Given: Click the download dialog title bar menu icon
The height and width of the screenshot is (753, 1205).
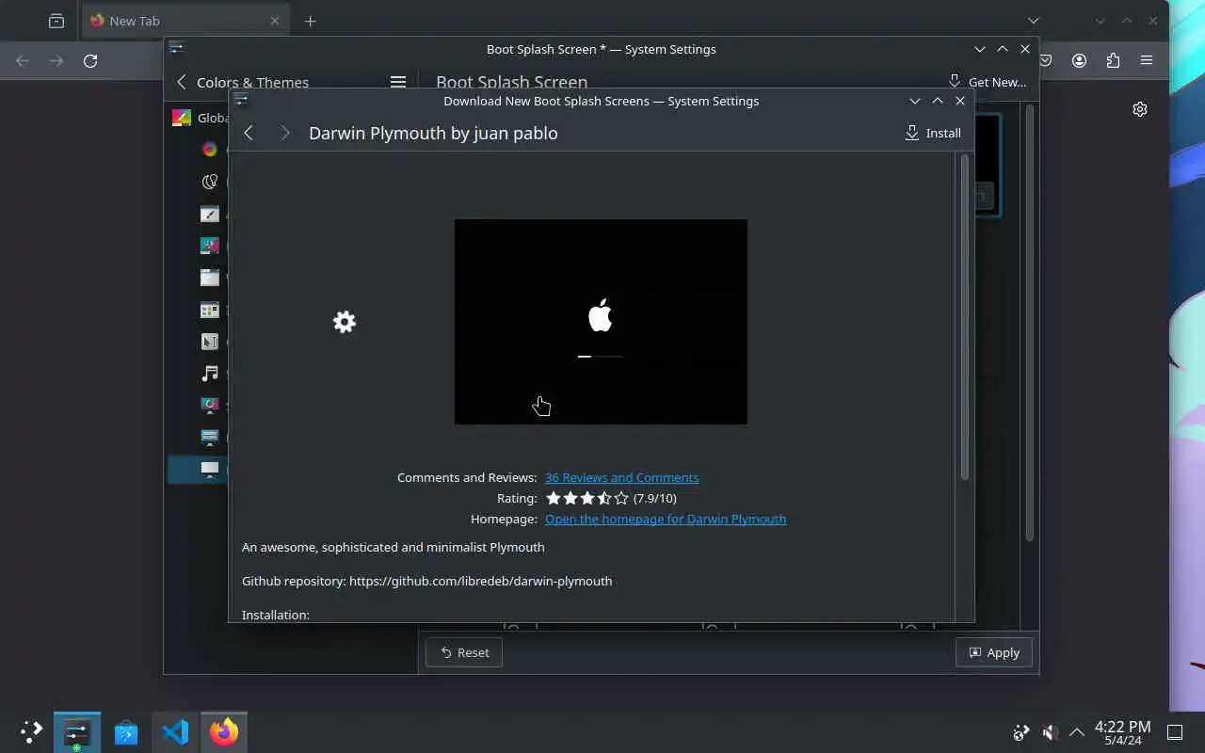Looking at the screenshot, I should [x=241, y=100].
